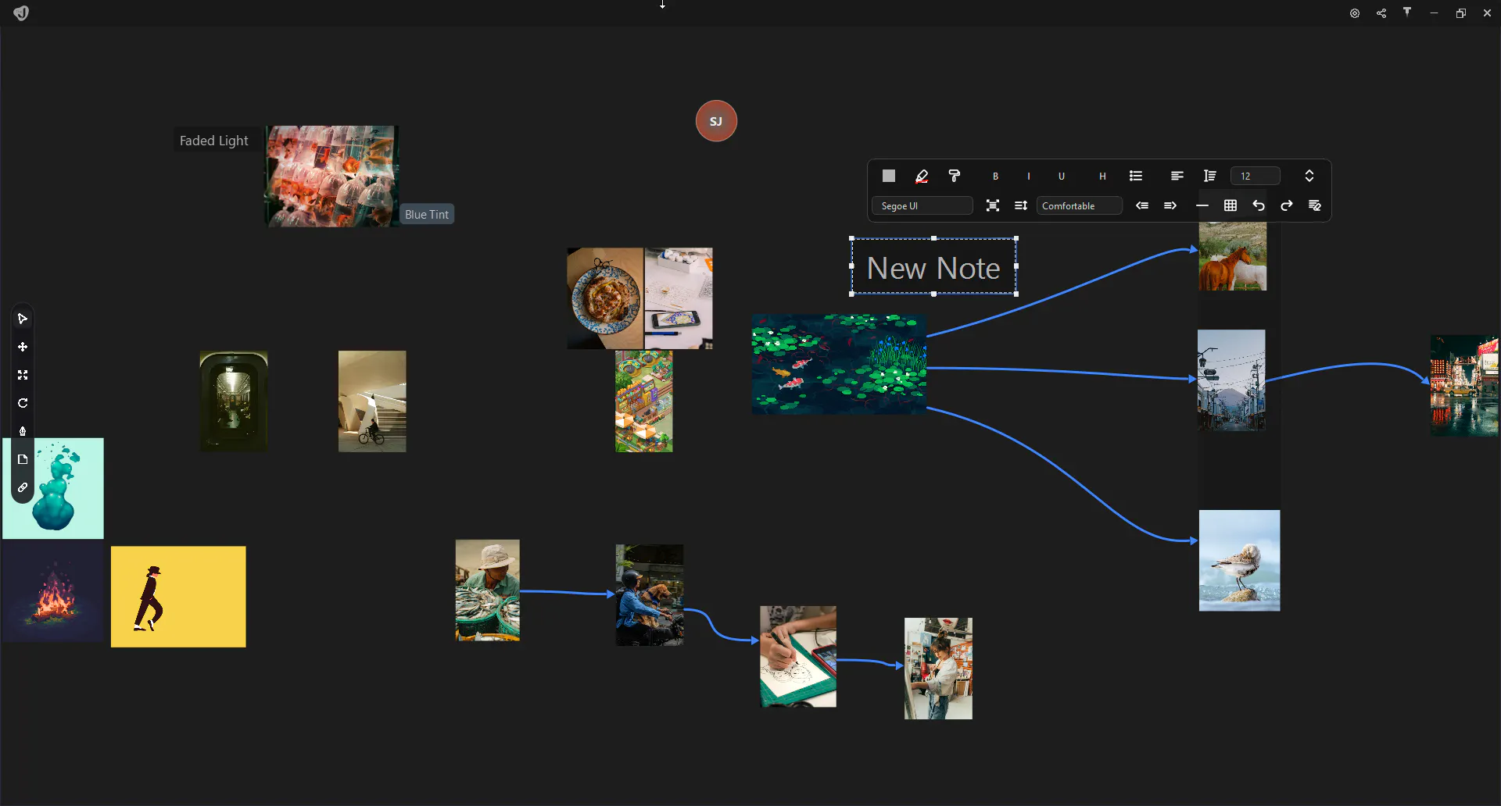
Task: Open the background color square swatch
Action: (x=889, y=176)
